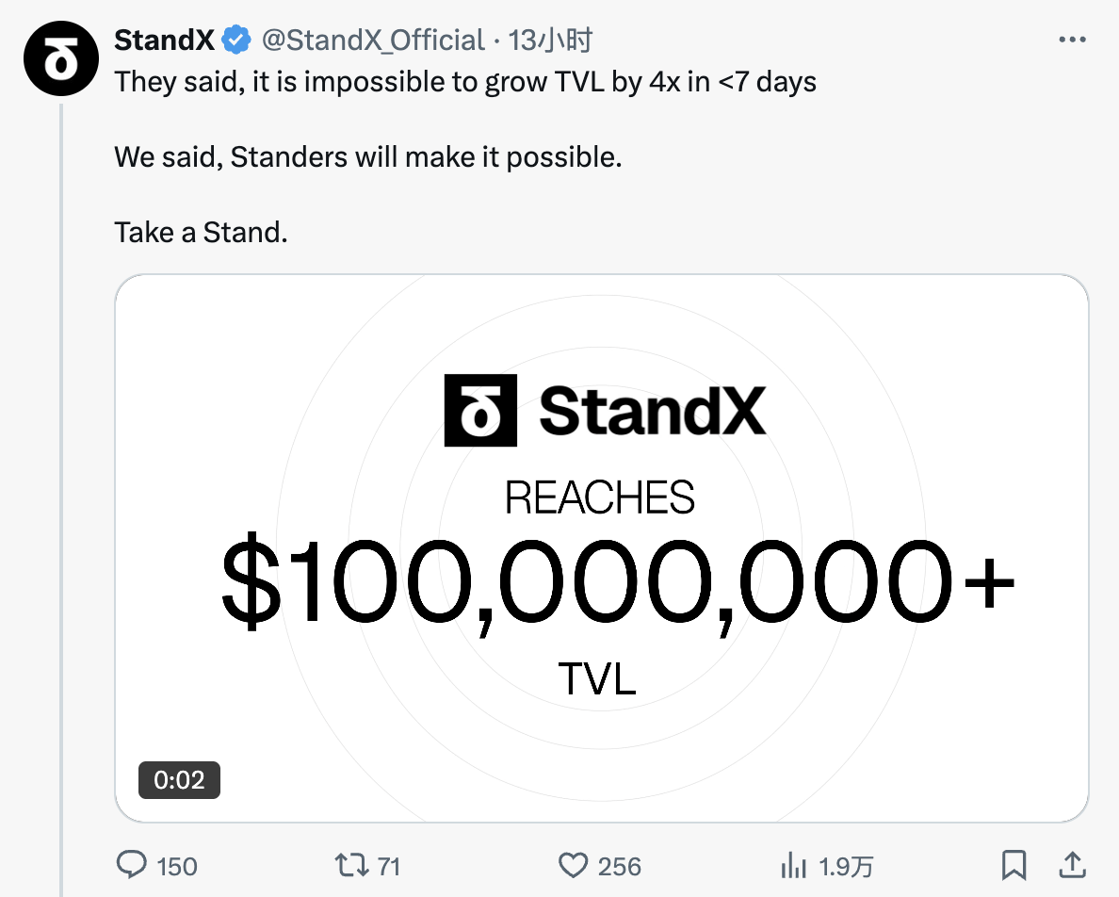Open the StandX display name link
Screen dimensions: 1119x897
[164, 40]
